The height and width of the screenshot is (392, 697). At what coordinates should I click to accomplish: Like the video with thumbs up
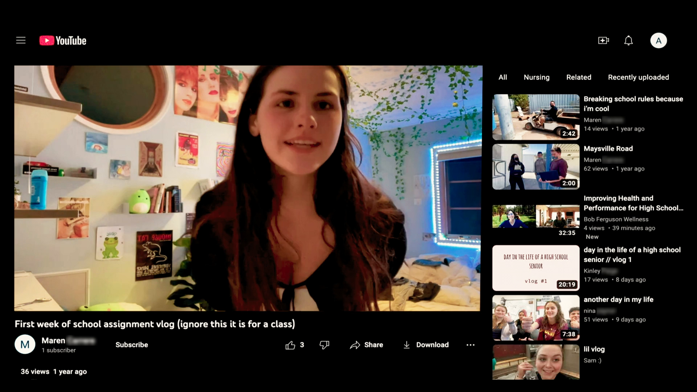click(x=290, y=345)
